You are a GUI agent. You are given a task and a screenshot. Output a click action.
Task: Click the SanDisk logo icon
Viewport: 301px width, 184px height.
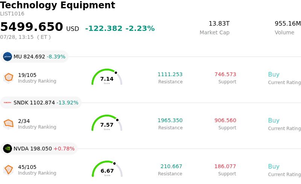pyautogui.click(x=8, y=103)
